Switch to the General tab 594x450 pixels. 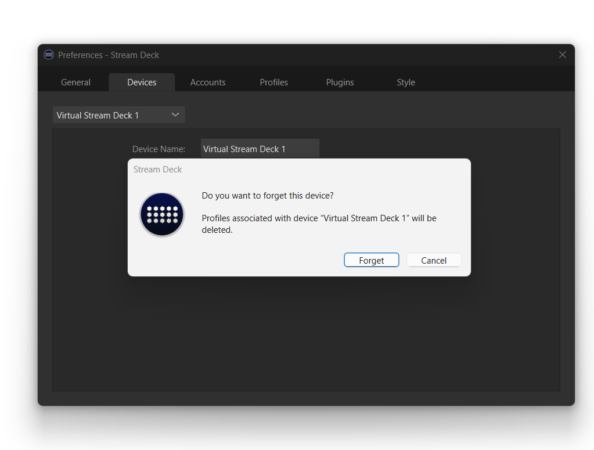click(75, 82)
